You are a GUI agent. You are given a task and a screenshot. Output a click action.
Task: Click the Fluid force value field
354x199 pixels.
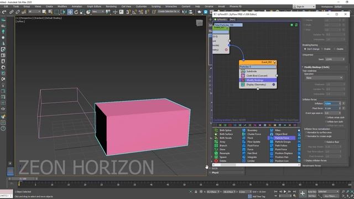tap(332, 108)
